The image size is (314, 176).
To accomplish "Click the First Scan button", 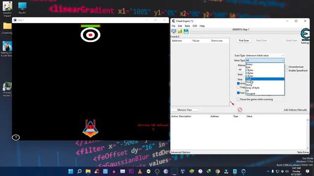I will (244, 41).
